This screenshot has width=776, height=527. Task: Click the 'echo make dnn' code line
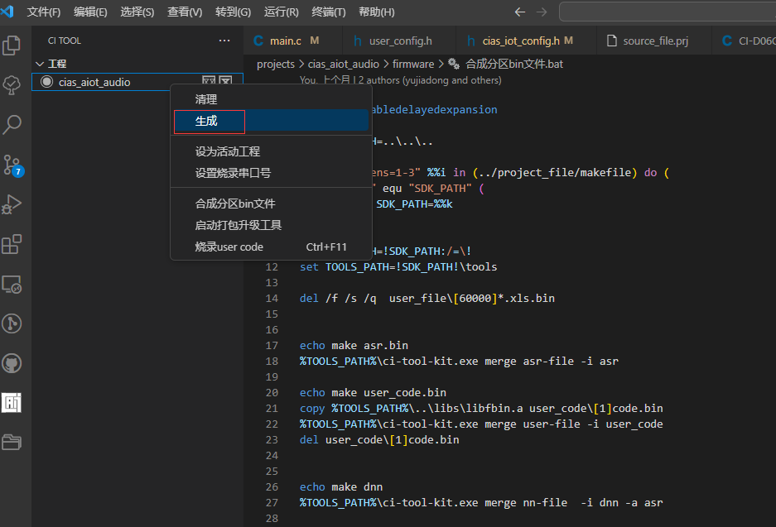point(341,487)
